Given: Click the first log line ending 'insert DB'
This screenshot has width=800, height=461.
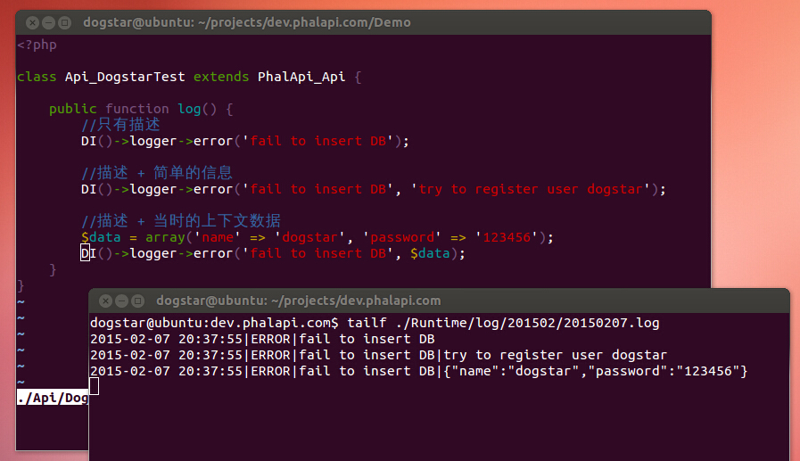Looking at the screenshot, I should 262,339.
